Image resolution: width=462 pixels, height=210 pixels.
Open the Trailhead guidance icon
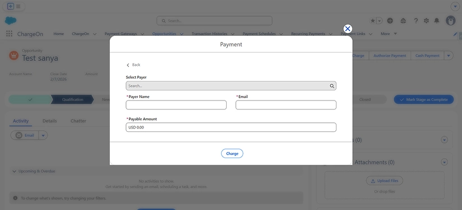pos(403,21)
